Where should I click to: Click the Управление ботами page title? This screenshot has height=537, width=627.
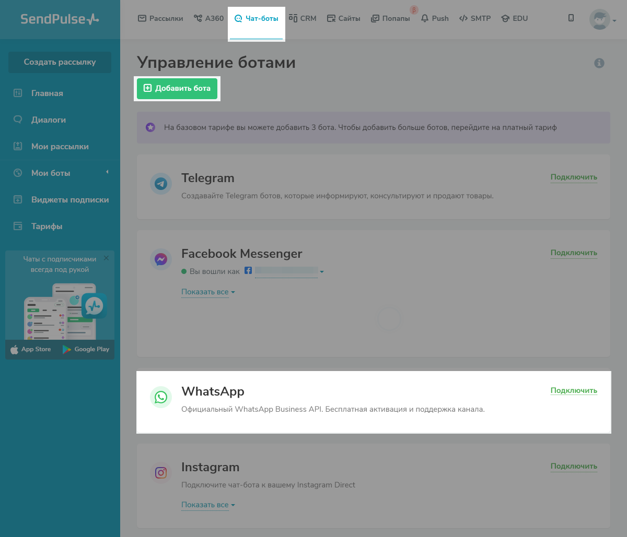(x=216, y=63)
